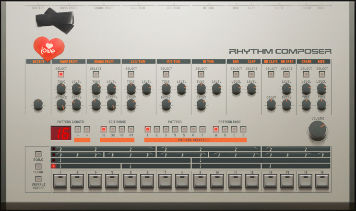Select pattern 4
Screen dimensions: 356x211
175,129
